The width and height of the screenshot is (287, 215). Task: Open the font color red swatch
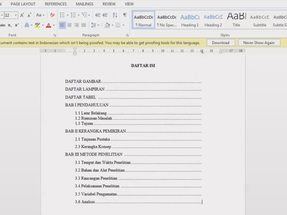point(48,25)
